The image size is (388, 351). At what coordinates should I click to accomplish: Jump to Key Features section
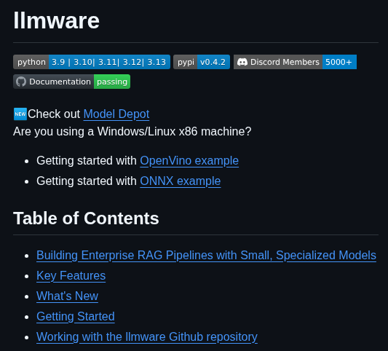point(71,276)
